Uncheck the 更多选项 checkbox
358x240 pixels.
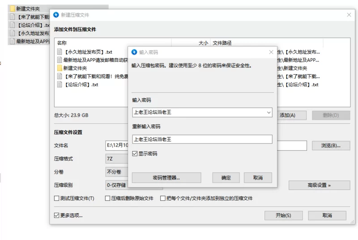coord(56,215)
